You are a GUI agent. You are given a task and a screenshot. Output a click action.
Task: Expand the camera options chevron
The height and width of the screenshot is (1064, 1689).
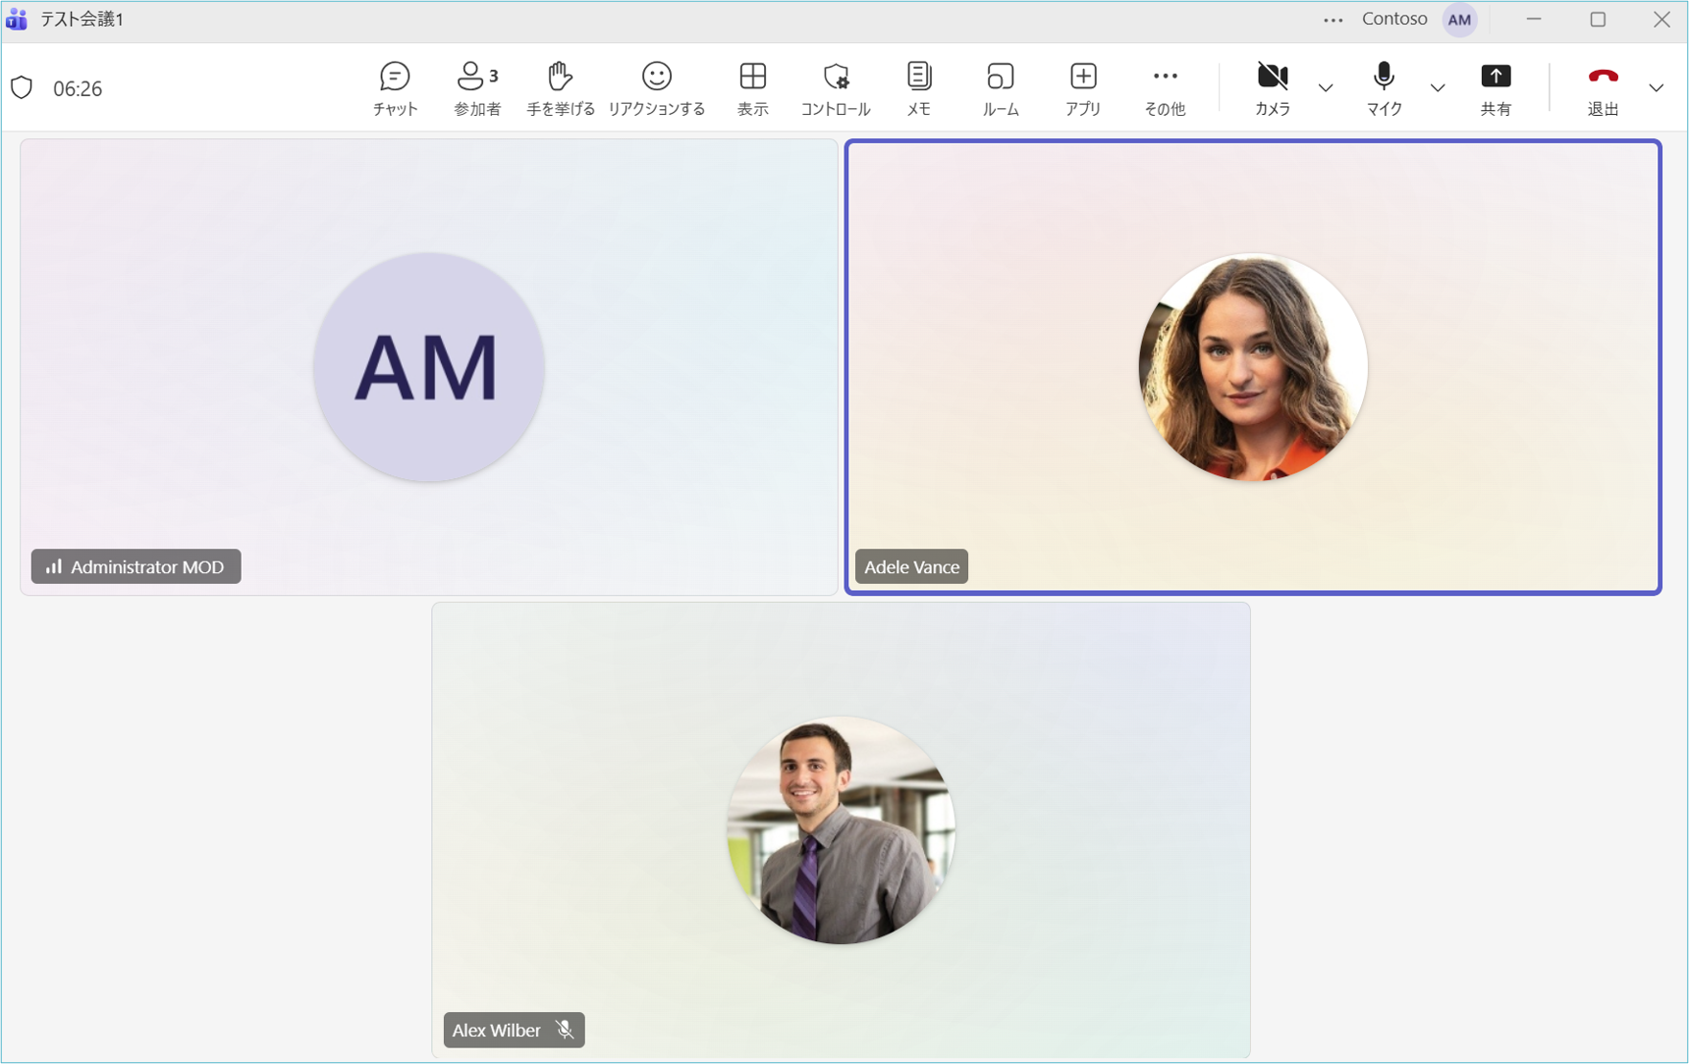(x=1326, y=88)
